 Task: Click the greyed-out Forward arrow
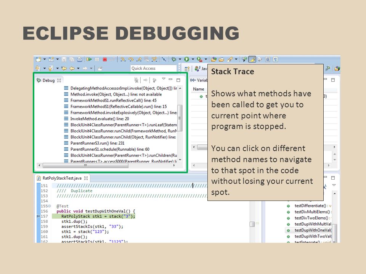point(85,68)
